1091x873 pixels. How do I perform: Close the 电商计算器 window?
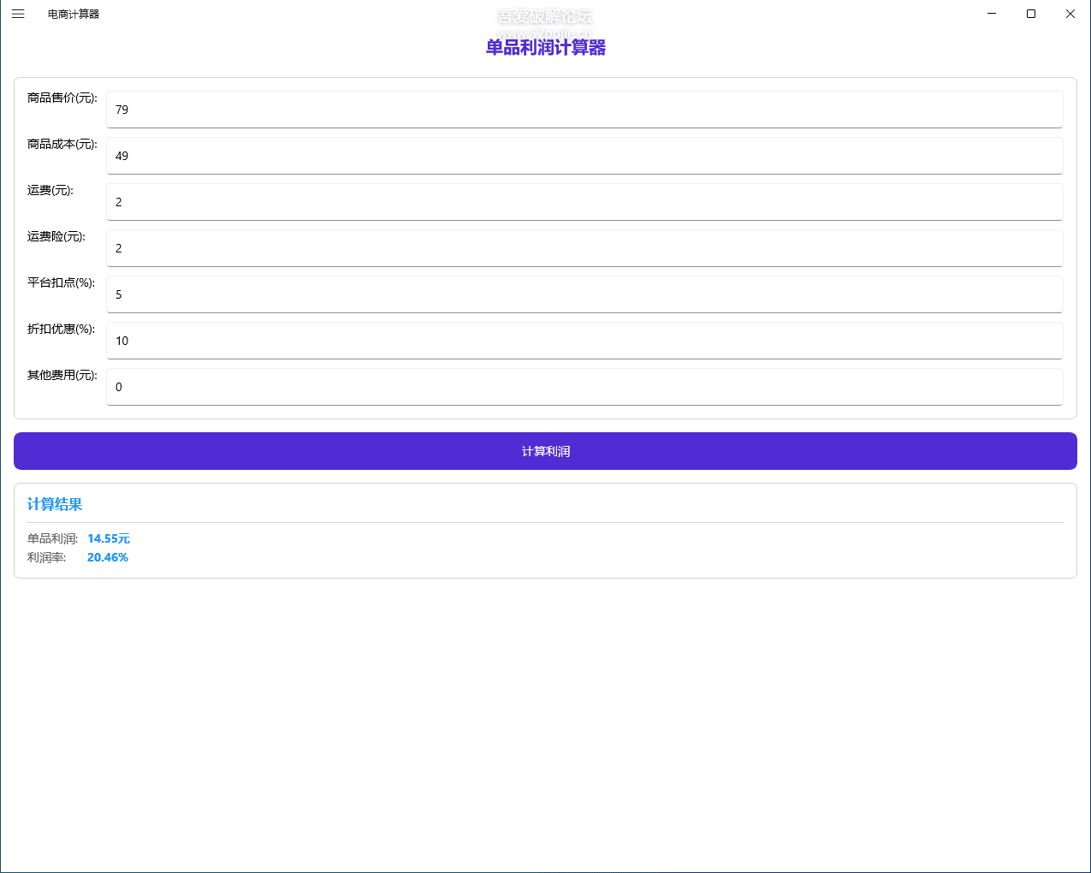1070,14
